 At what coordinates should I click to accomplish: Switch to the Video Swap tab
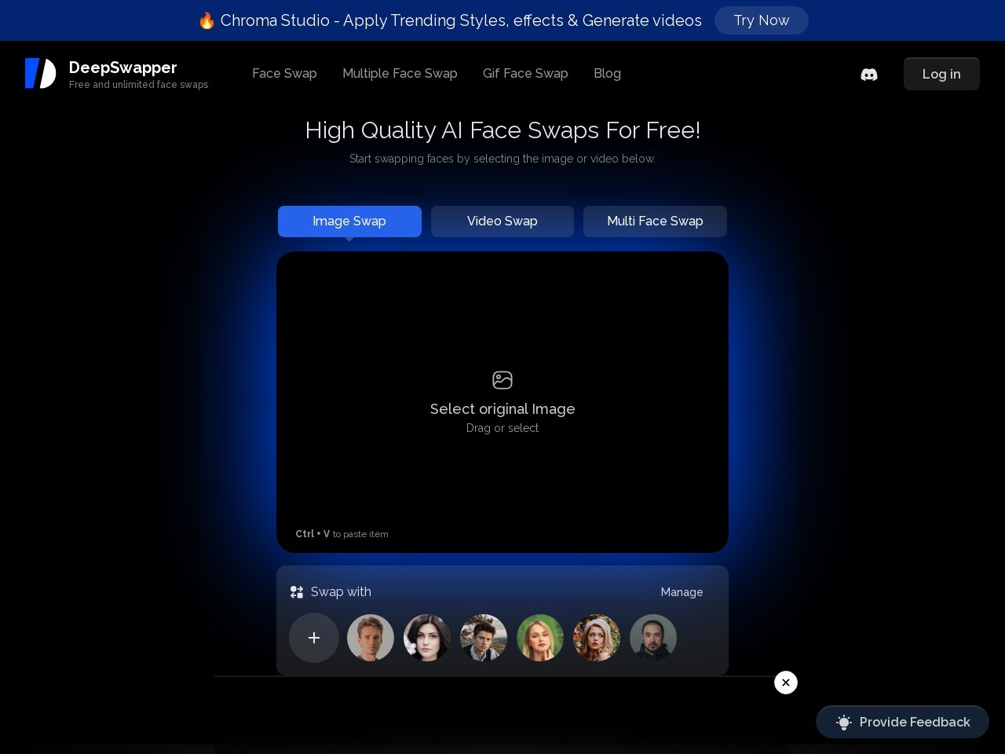(502, 221)
